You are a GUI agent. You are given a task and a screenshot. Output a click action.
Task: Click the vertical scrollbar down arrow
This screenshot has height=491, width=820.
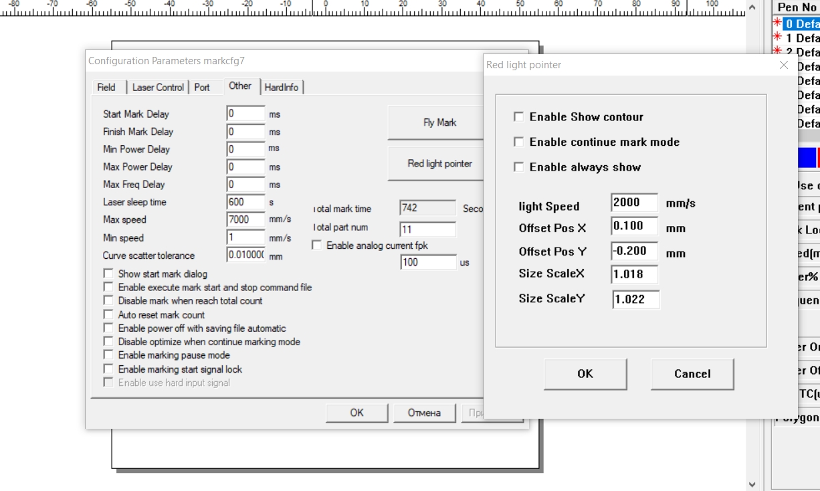752,484
